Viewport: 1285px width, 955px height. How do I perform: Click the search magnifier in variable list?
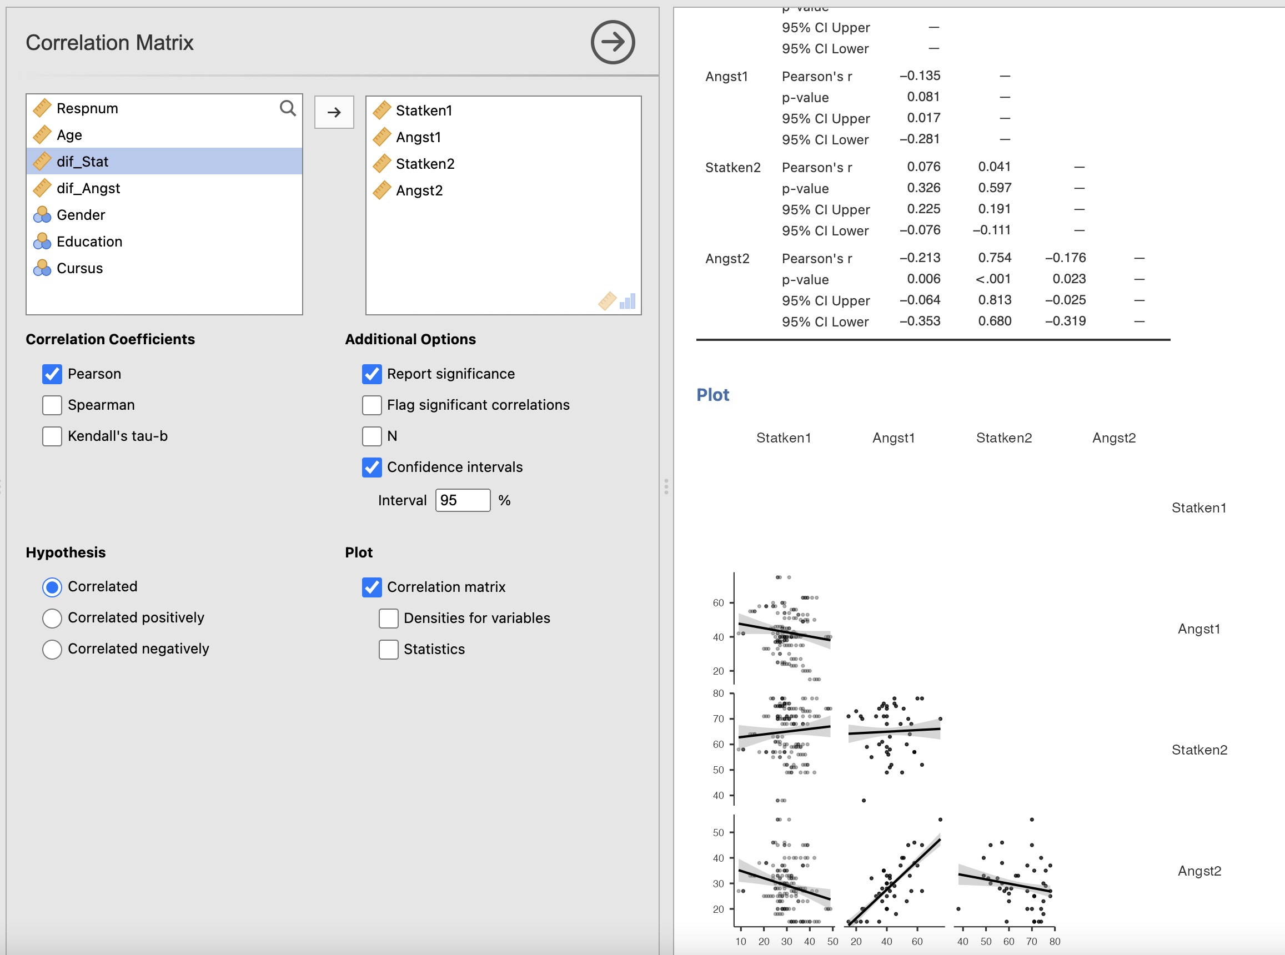tap(287, 108)
